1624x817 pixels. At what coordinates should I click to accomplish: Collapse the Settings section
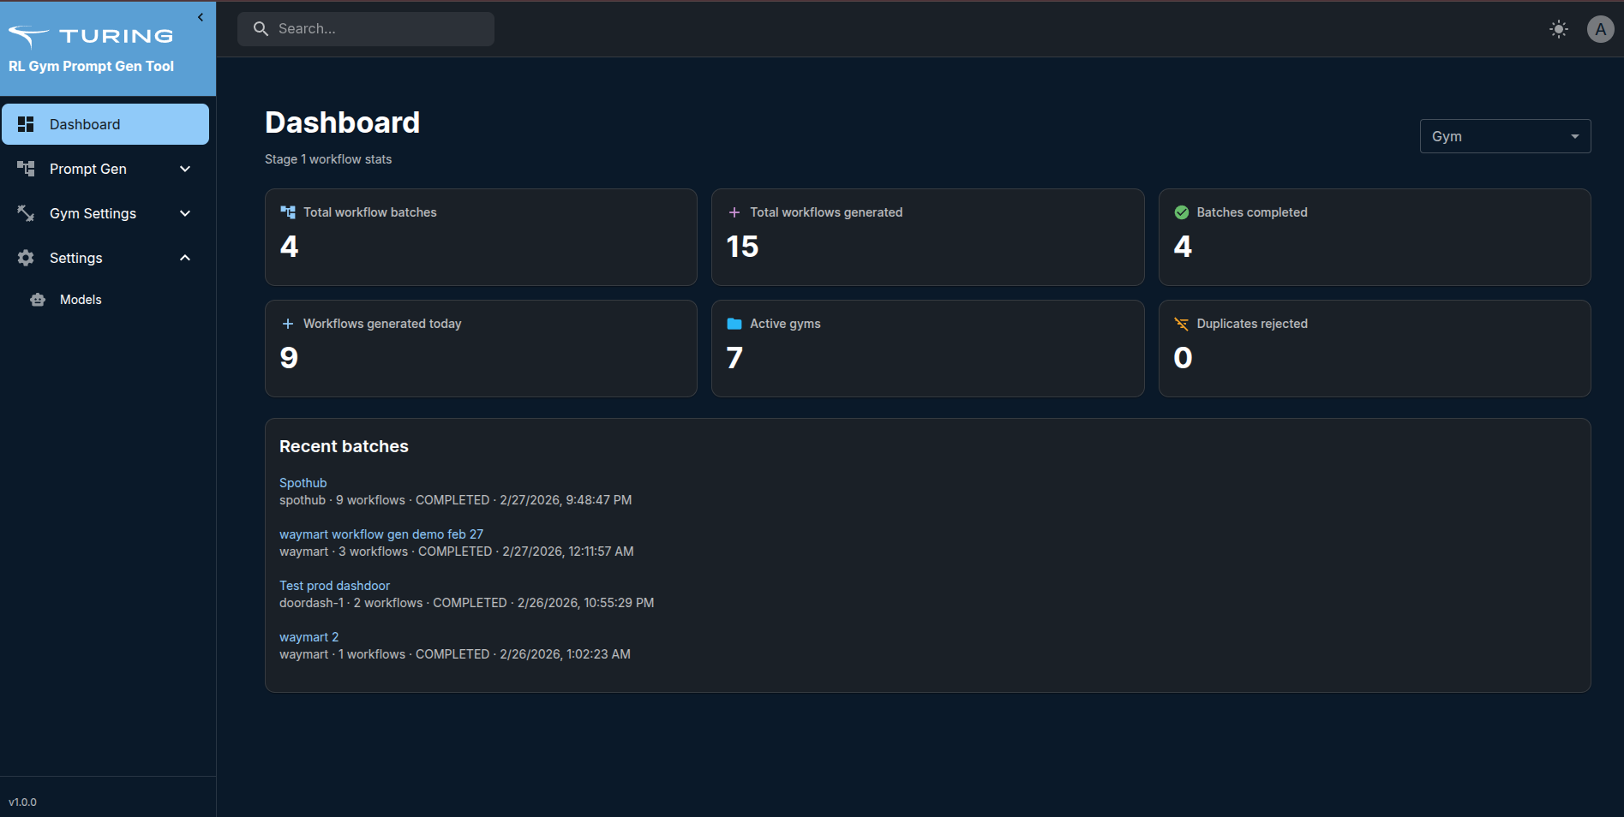click(x=184, y=258)
